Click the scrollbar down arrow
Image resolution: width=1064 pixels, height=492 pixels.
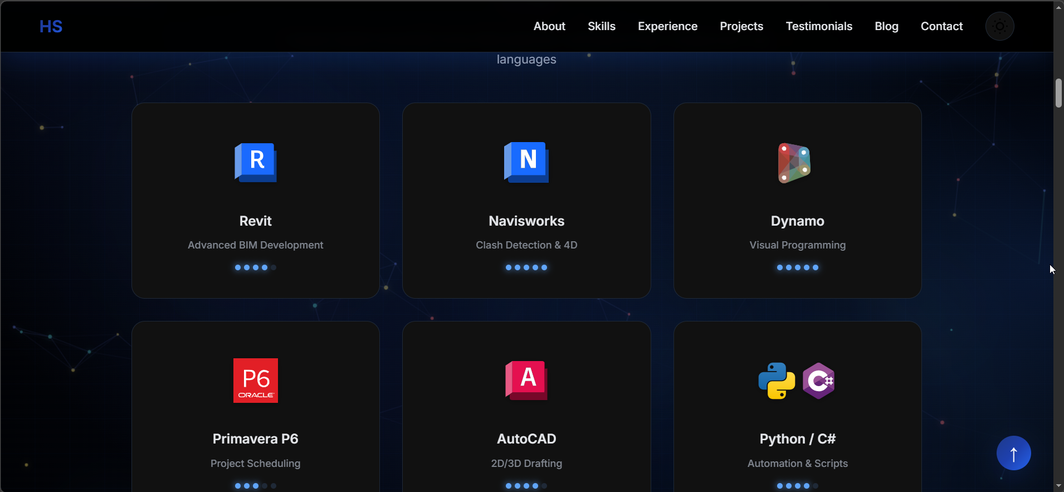pyautogui.click(x=1058, y=486)
